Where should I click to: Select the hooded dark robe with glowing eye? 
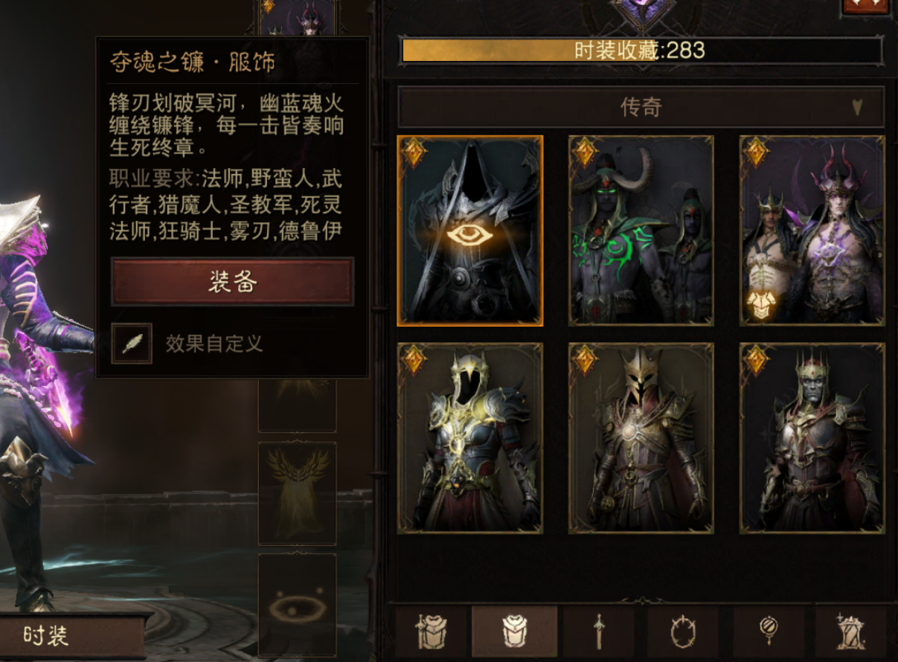pyautogui.click(x=470, y=231)
